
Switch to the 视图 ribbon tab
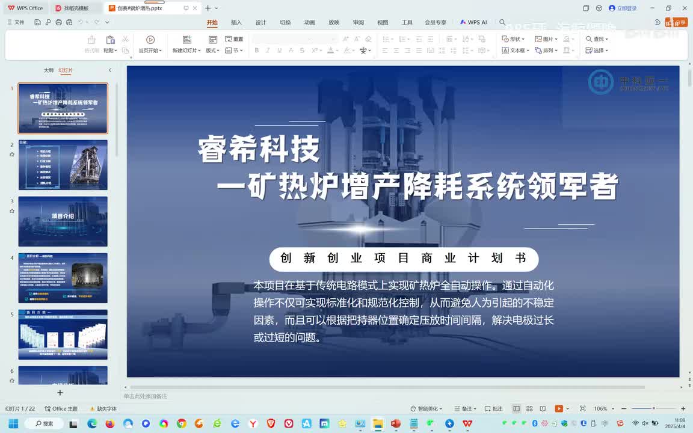coord(383,22)
